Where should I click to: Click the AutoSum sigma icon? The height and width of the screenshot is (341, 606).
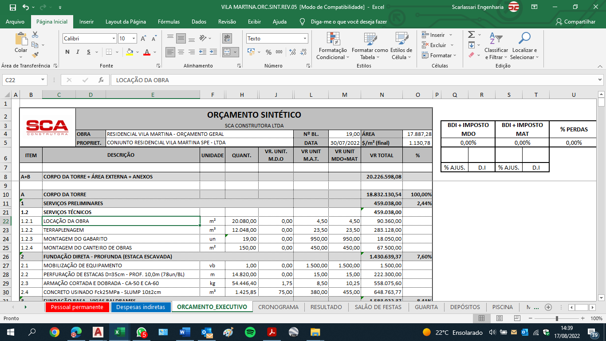point(471,35)
